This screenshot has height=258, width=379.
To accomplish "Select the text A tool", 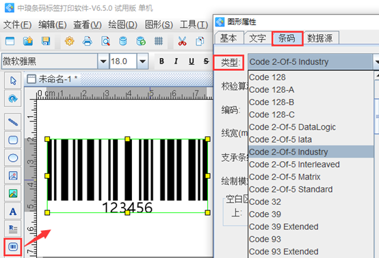I will (x=13, y=211).
